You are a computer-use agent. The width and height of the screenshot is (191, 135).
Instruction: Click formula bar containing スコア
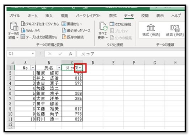tap(131, 54)
